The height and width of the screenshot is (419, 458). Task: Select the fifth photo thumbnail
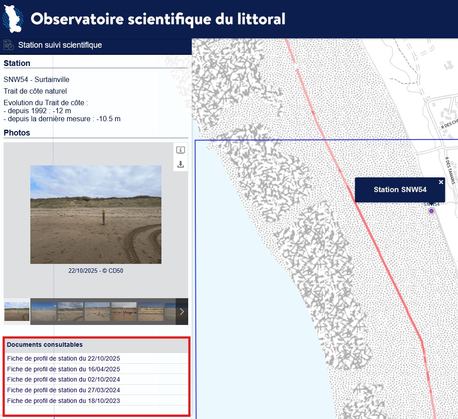point(124,312)
